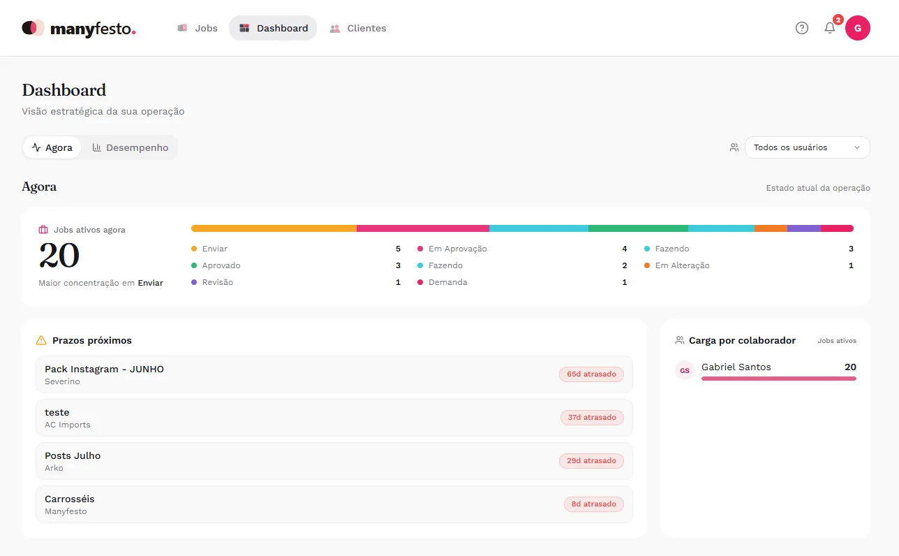
Task: Switch to the Agora tab
Action: [52, 147]
